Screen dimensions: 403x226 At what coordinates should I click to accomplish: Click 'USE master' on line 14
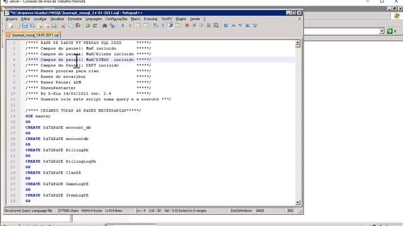[x=38, y=116]
